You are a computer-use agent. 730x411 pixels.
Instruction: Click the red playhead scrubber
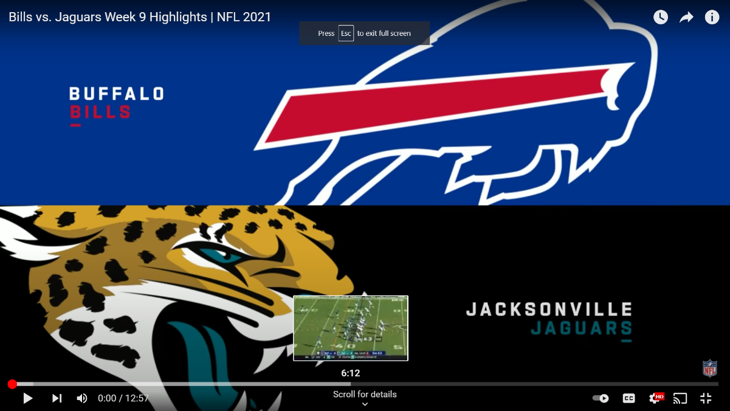[12, 384]
